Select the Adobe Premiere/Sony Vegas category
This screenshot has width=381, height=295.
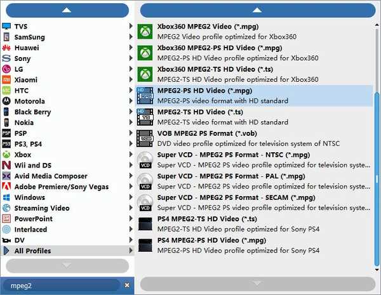[x=67, y=187]
